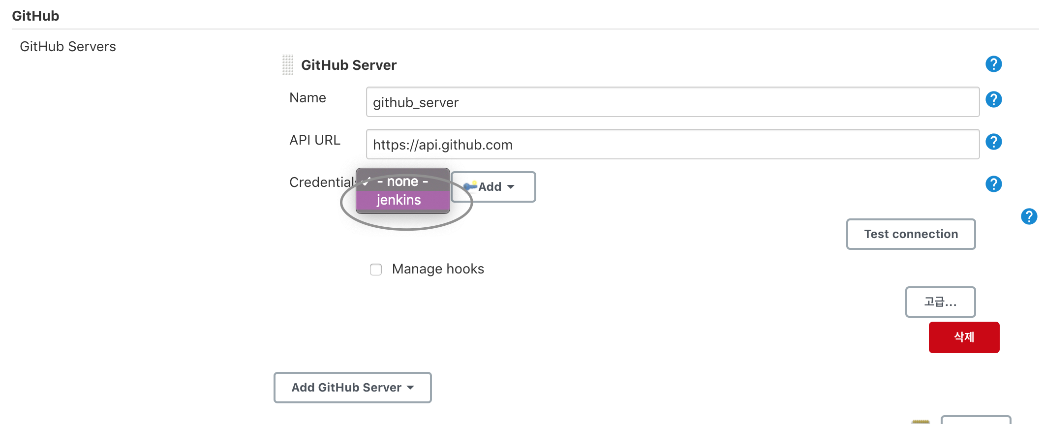This screenshot has width=1044, height=424.
Task: Open help icon next to Credentials row
Action: (x=993, y=184)
